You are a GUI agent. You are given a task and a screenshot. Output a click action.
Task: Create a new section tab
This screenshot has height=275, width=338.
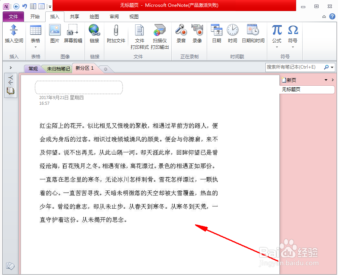(x=106, y=69)
